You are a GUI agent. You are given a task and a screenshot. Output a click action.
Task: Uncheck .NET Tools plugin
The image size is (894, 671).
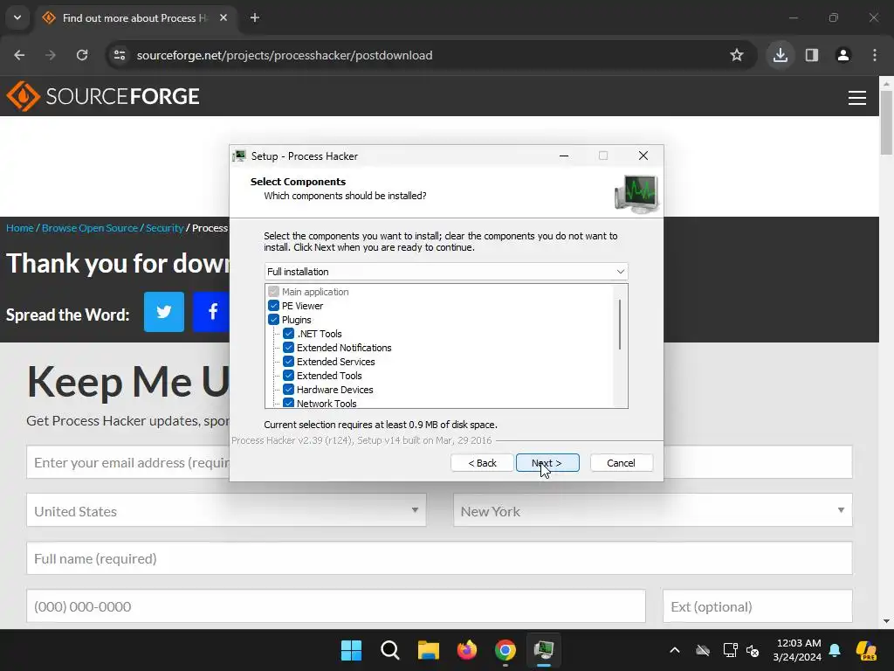[x=288, y=334]
